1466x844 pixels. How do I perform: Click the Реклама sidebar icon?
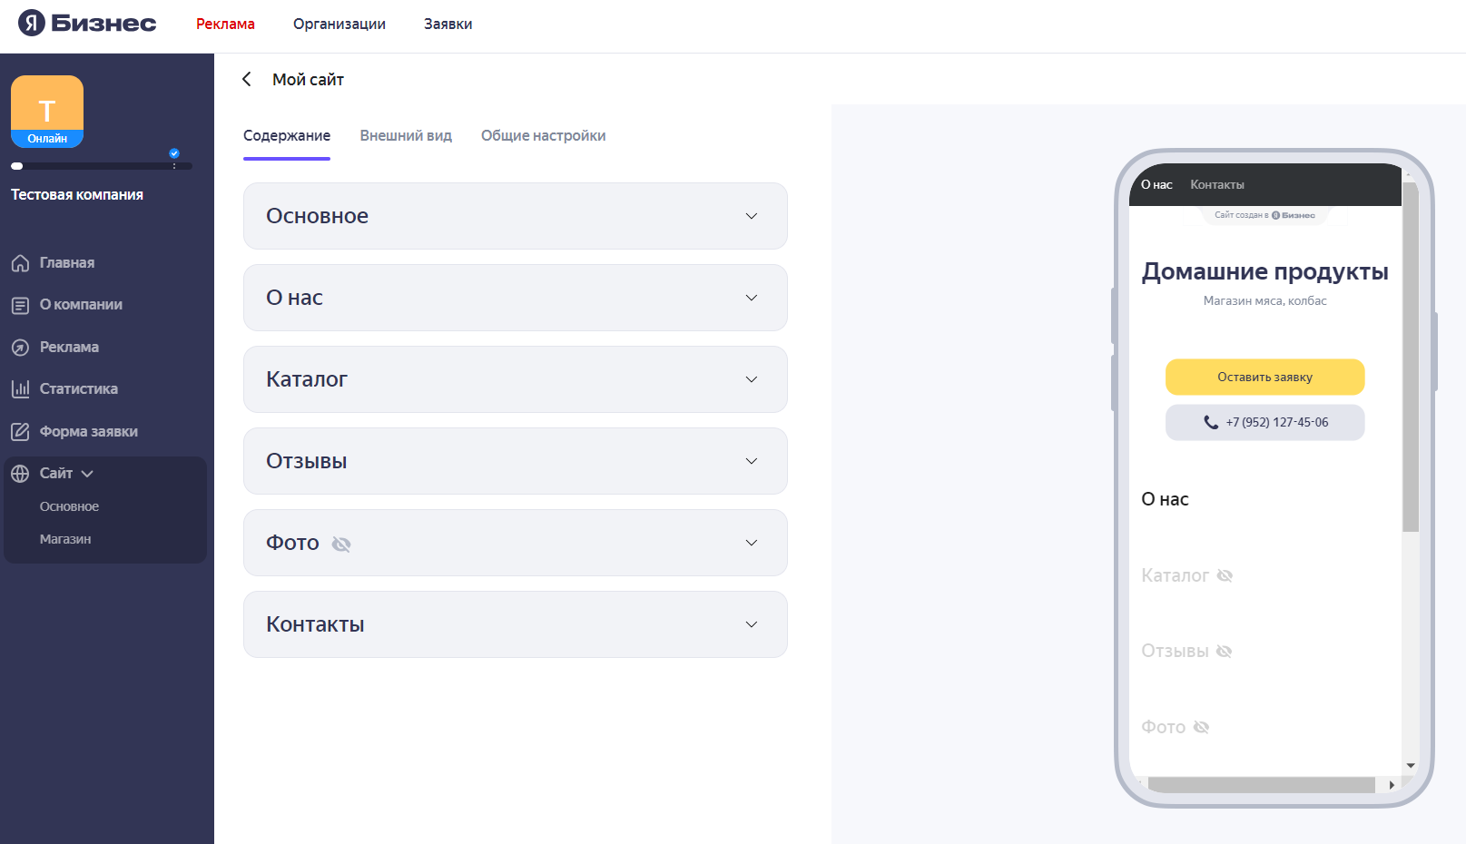20,348
